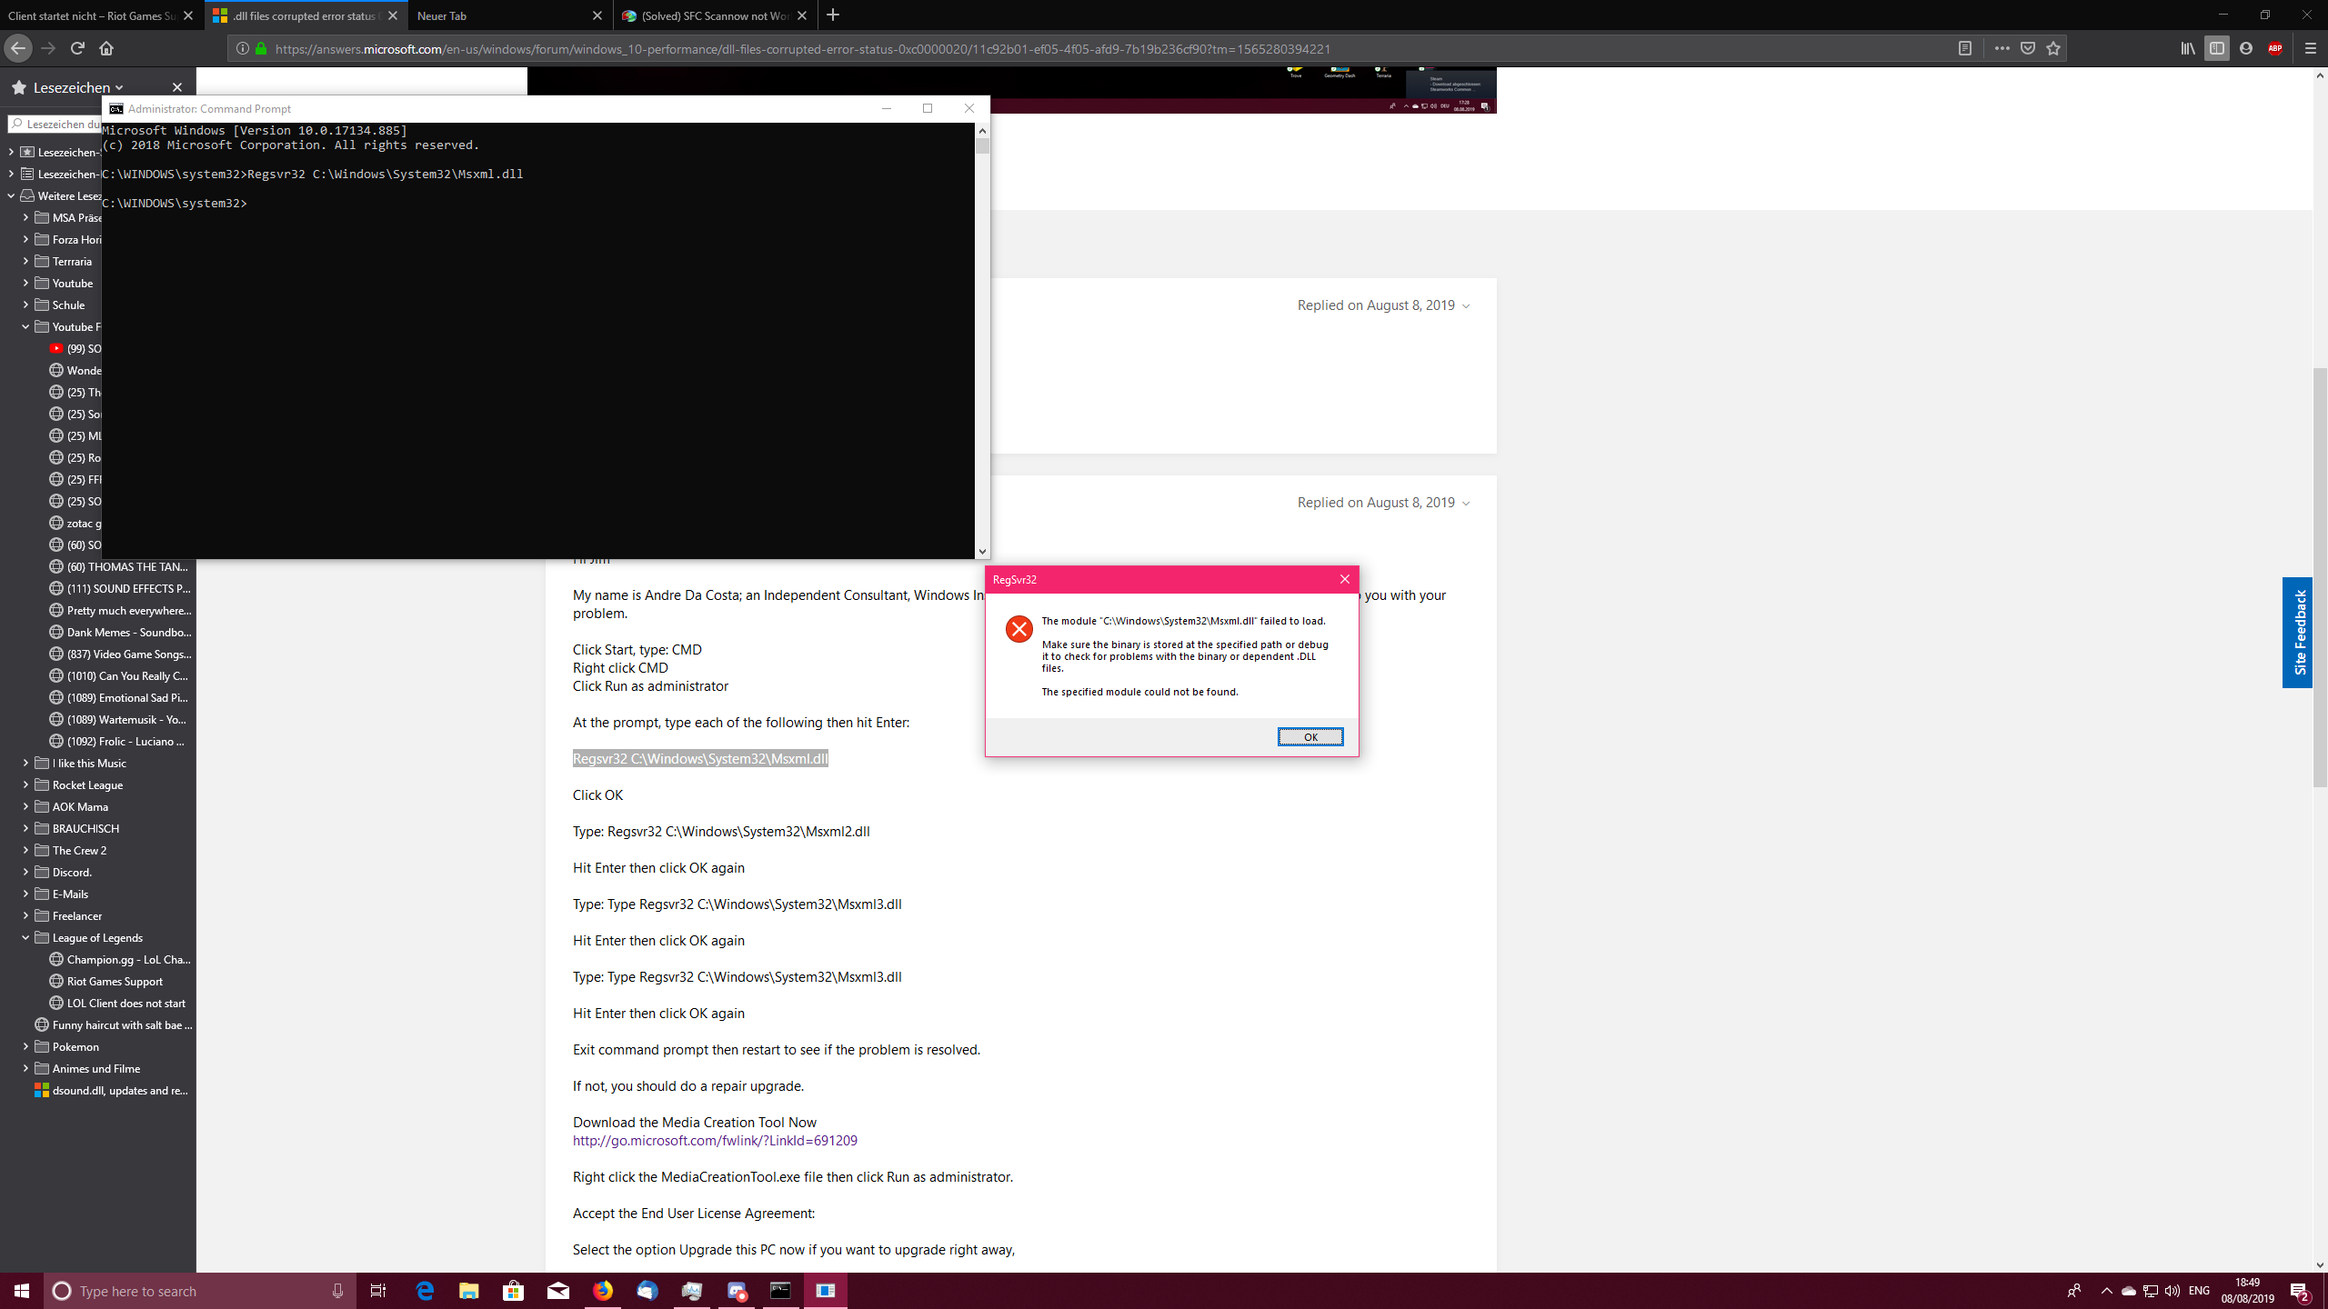Expand the Rocket League bookmark folder
2328x1309 pixels.
click(25, 784)
